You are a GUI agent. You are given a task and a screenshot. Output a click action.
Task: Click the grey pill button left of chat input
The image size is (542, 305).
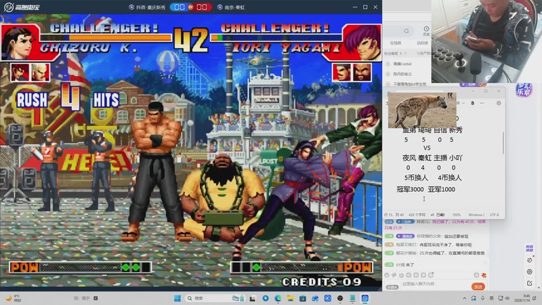[x=392, y=287]
